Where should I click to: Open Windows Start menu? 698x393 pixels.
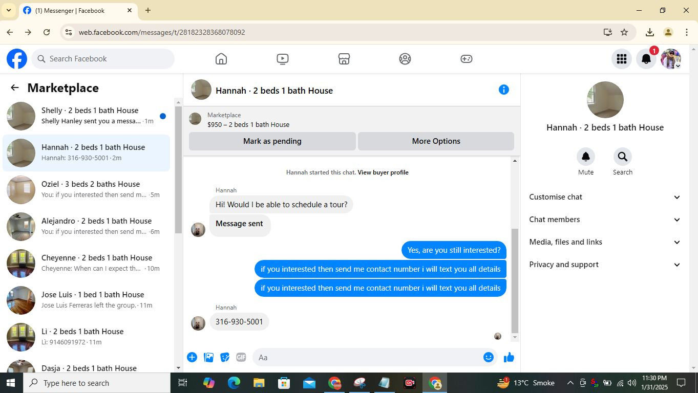(11, 383)
